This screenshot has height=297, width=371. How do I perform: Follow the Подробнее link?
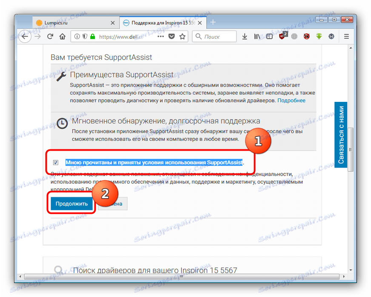291,101
